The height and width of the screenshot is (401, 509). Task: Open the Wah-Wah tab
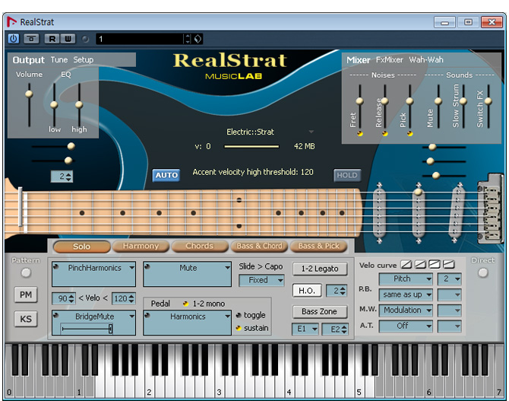point(426,60)
